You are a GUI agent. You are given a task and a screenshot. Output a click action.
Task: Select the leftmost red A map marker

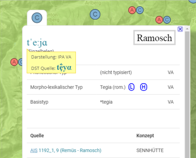[14, 62]
